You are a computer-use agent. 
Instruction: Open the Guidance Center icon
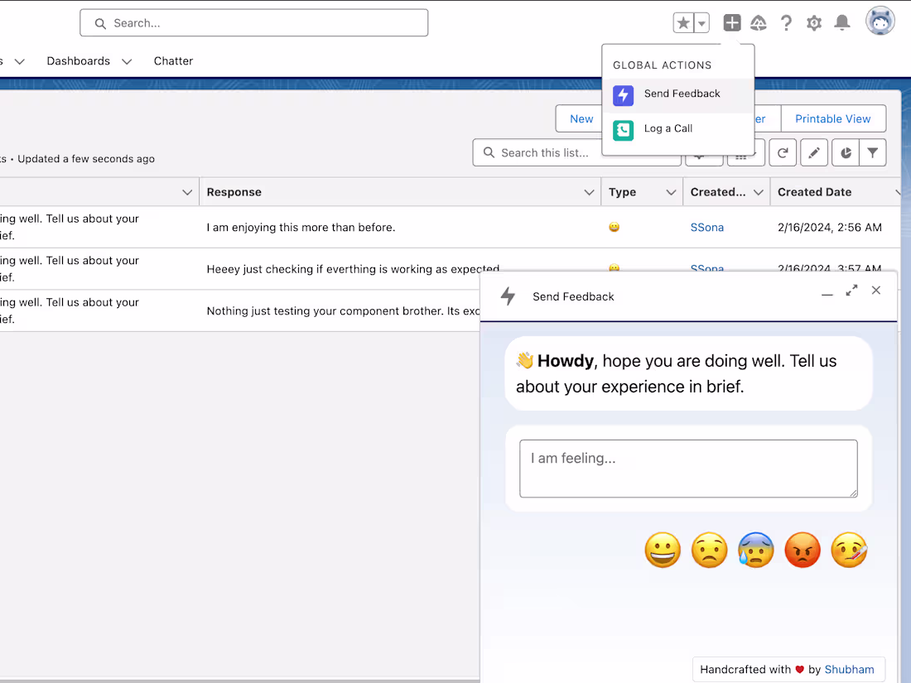click(x=758, y=22)
